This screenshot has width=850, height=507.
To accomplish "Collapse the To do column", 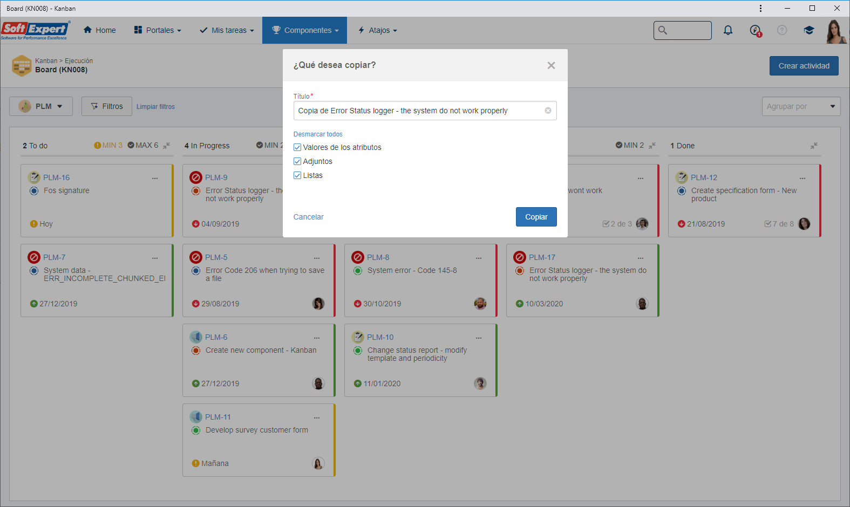I will click(x=166, y=146).
